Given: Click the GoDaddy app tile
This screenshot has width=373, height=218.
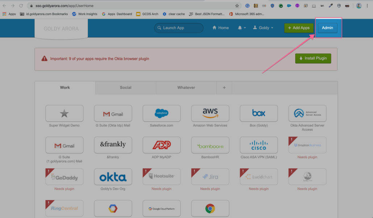Looking at the screenshot, I should 64,177.
